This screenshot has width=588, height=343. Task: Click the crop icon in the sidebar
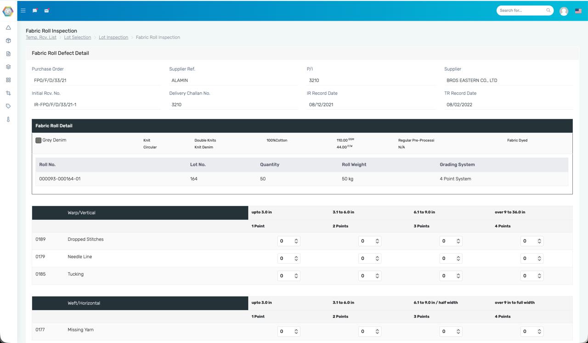(8, 93)
